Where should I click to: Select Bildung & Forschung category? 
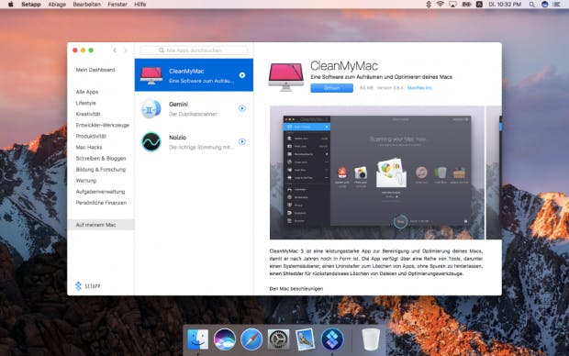[x=101, y=170]
